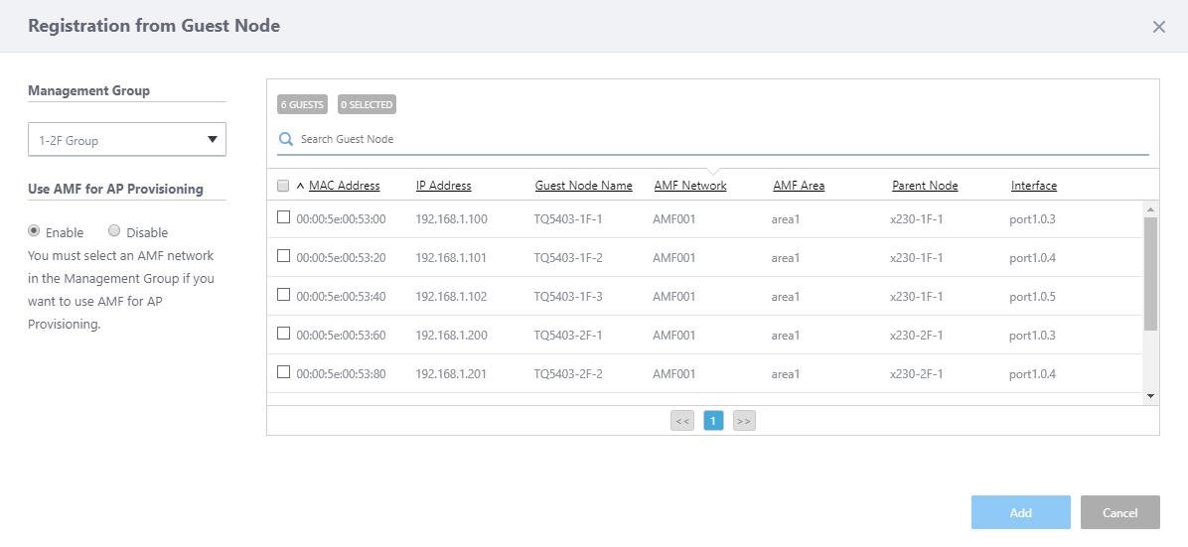
Task: Open the Management Group dropdown
Action: coord(127,139)
